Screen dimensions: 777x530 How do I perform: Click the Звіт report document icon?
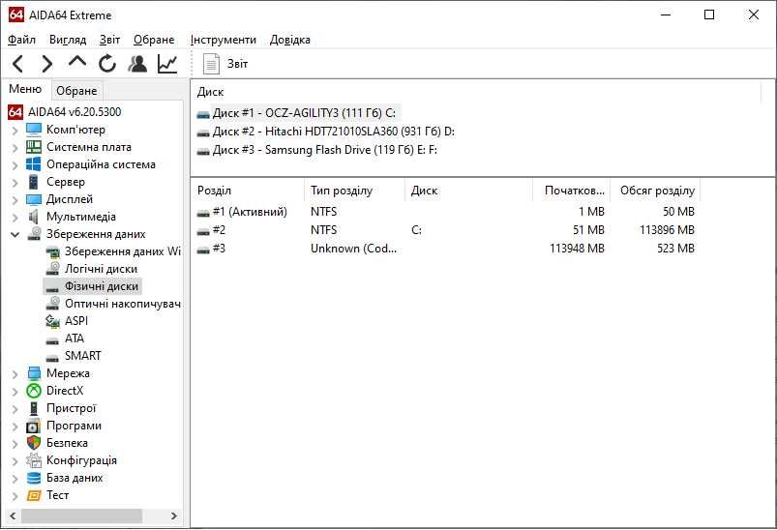(x=211, y=64)
